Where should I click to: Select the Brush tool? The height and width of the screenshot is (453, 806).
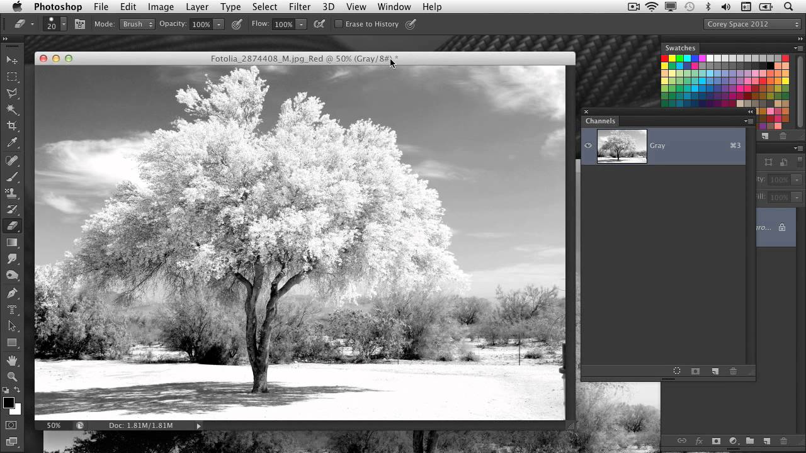tap(12, 177)
